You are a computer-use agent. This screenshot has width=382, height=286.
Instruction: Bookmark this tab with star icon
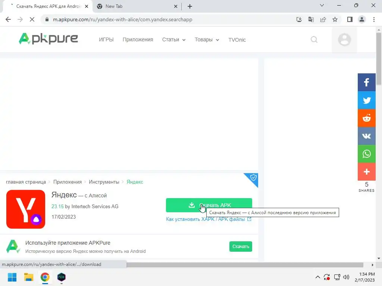335,19
